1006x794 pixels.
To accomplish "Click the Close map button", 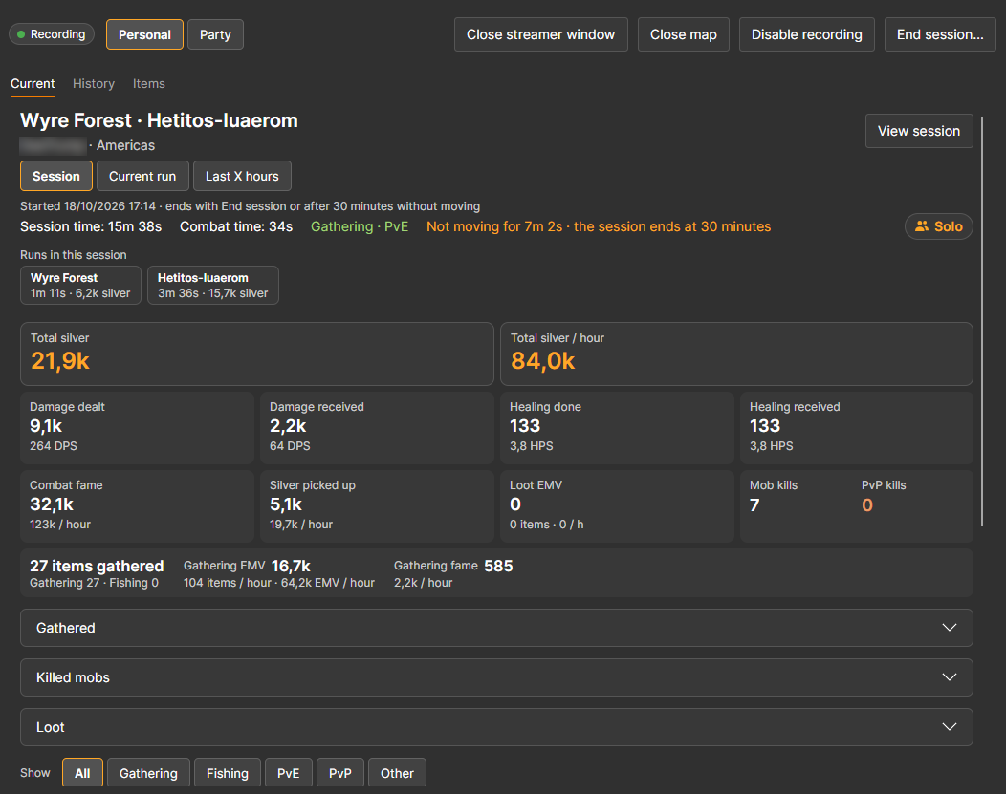I will (x=684, y=34).
